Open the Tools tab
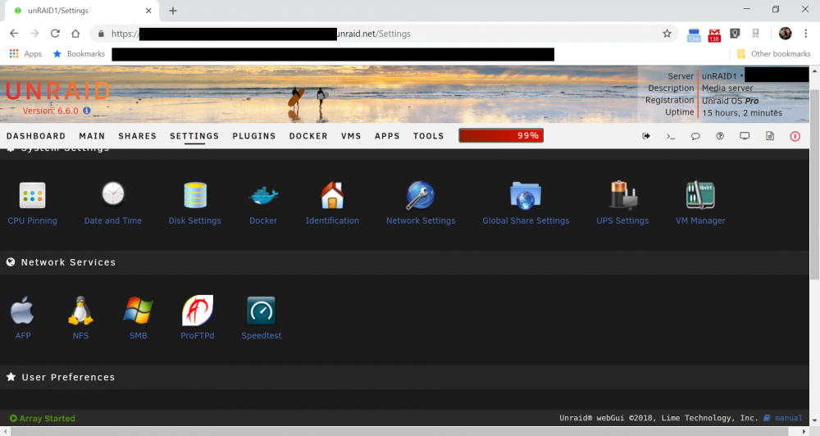Viewport: 820px width, 436px height. (428, 136)
